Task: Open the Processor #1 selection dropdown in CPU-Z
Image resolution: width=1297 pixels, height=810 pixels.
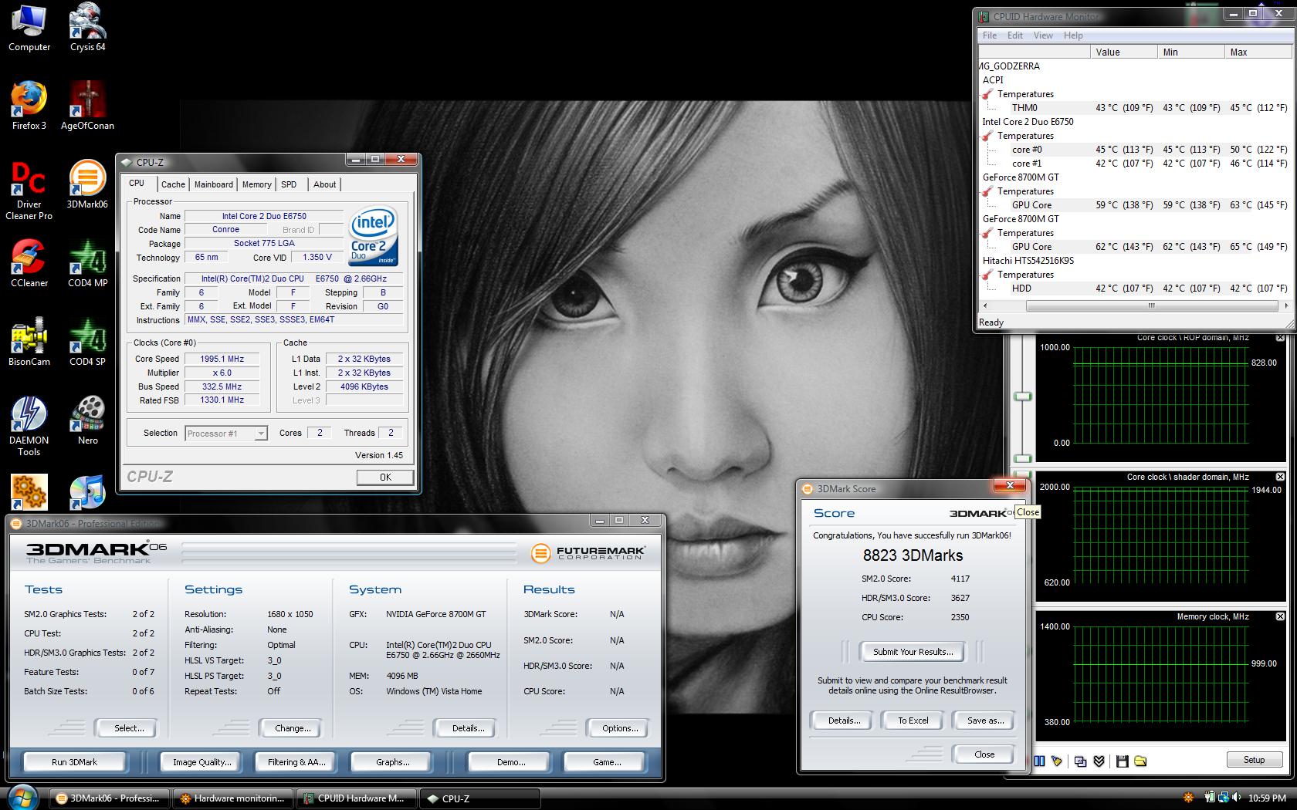Action: click(226, 434)
